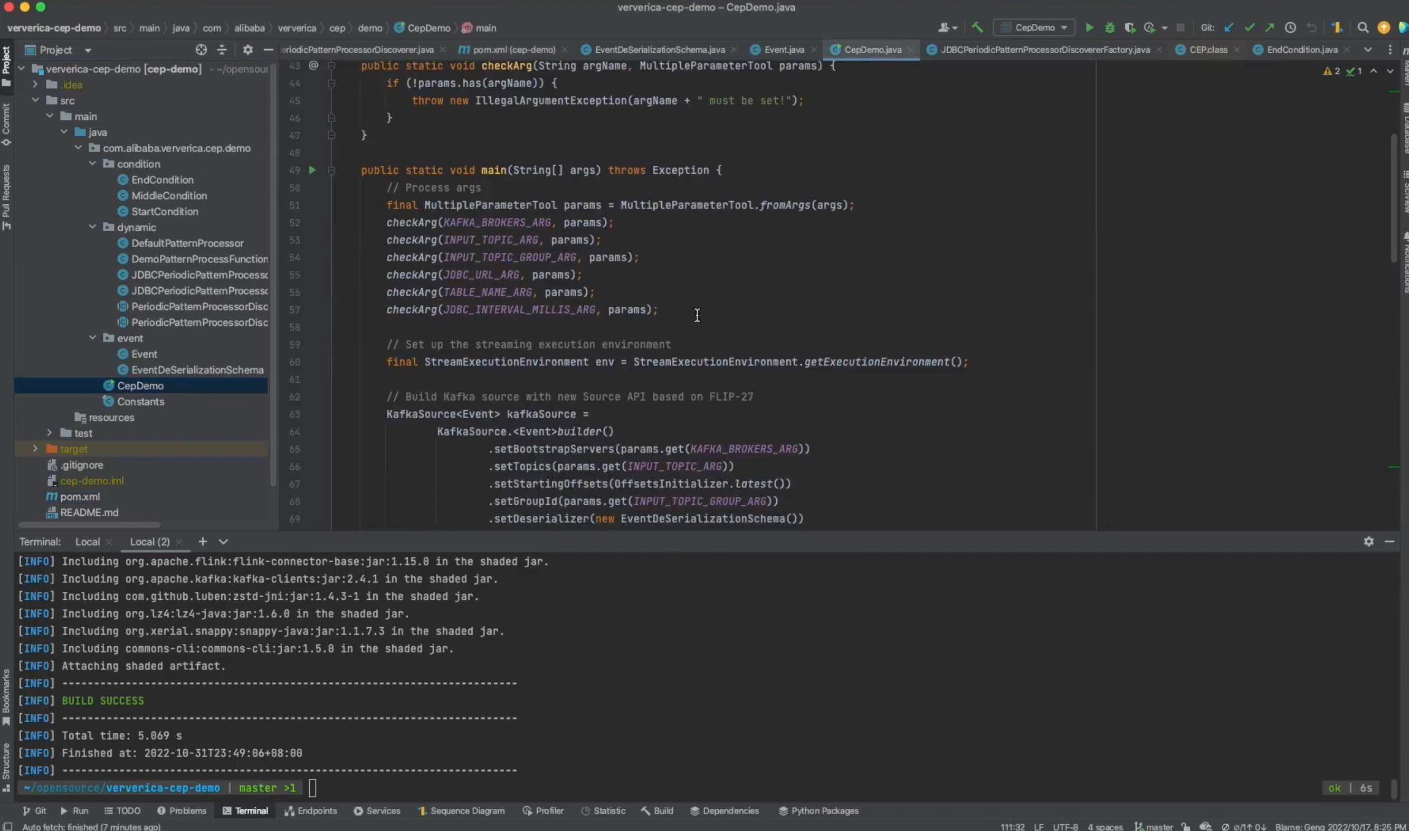
Task: Switch to the Local terminal tab
Action: pyautogui.click(x=87, y=542)
